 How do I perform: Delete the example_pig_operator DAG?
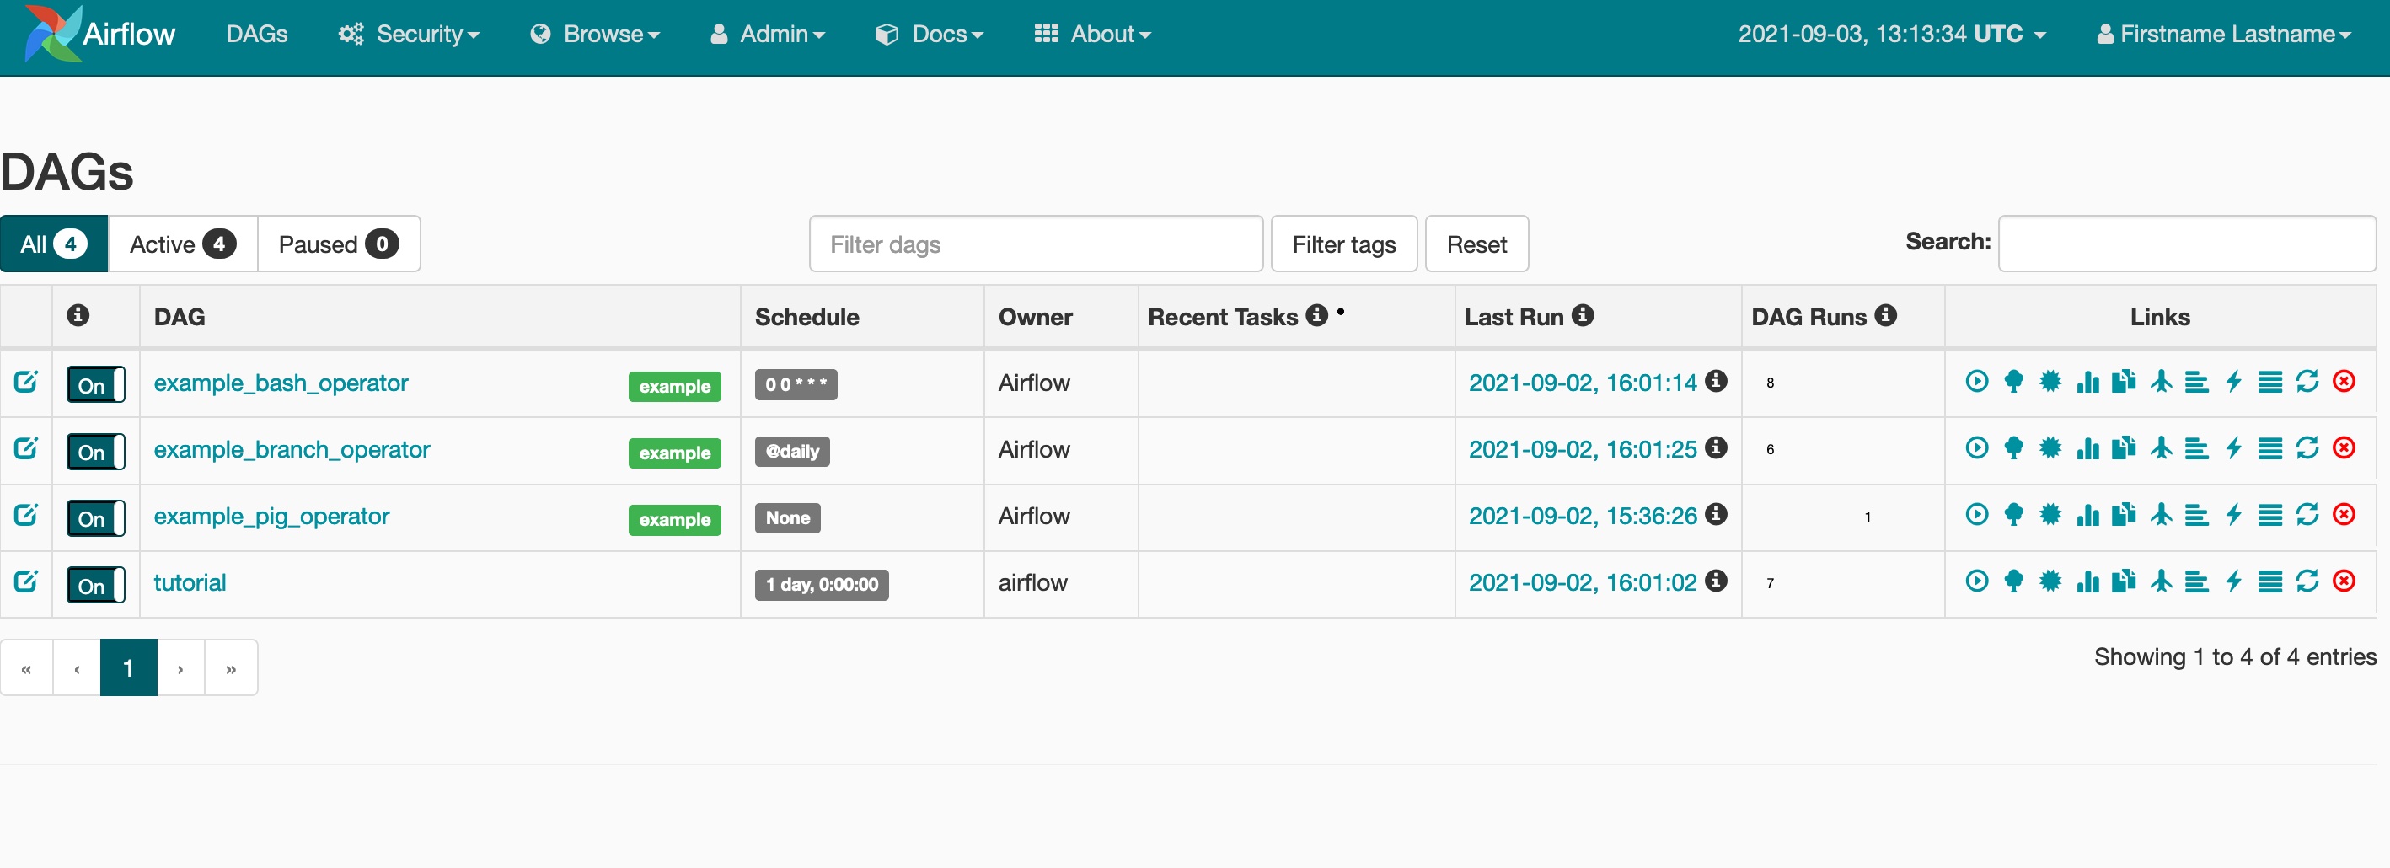[x=2344, y=515]
